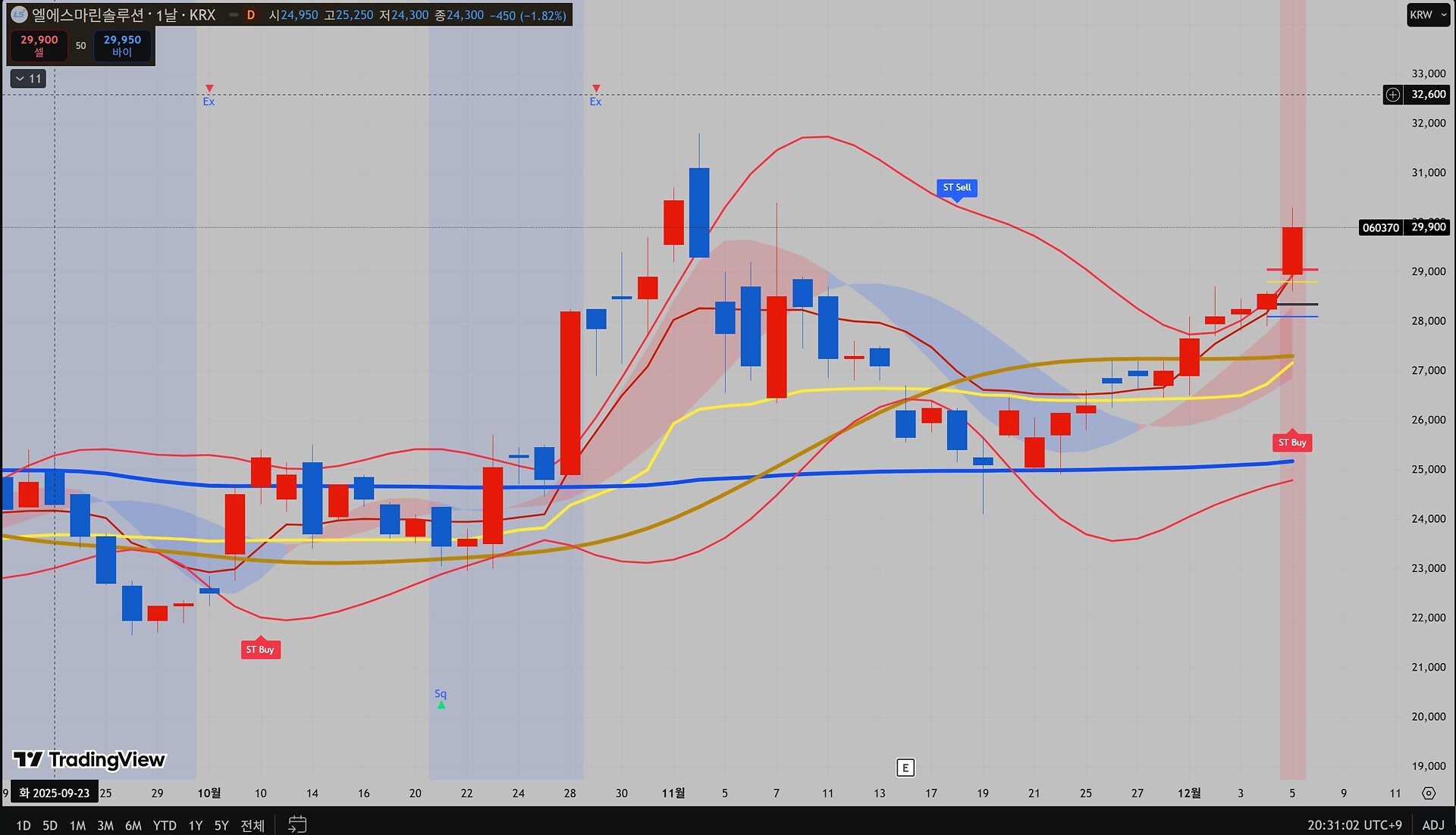Toggle ADJ adjusted-data mode
Screen dimensions: 1456x835
1432,824
